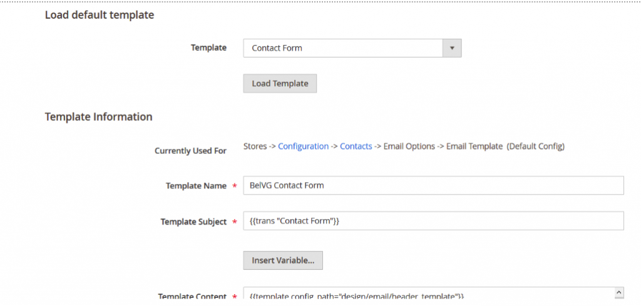Click the Template field label

click(208, 48)
